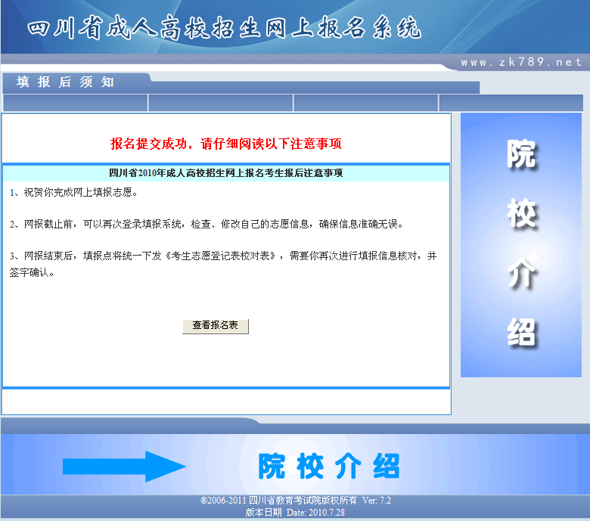Click notice item 1 about 完成网上填报志愿
590x521 pixels.
click(x=74, y=193)
